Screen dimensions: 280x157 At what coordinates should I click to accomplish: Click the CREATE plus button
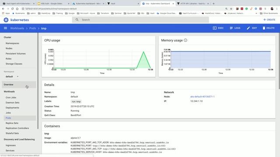tap(269, 20)
